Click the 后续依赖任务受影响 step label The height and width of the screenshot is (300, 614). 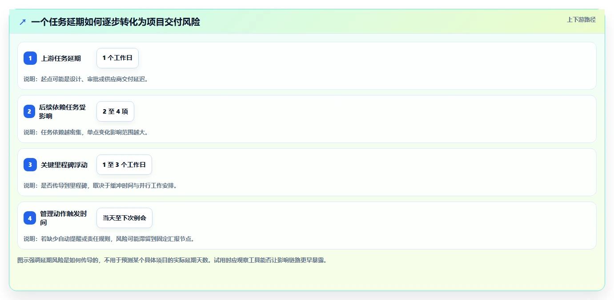[62, 111]
